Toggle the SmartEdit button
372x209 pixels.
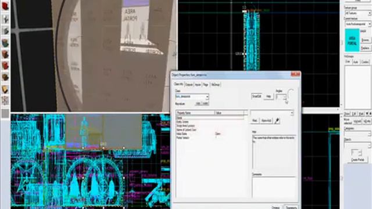(257, 96)
